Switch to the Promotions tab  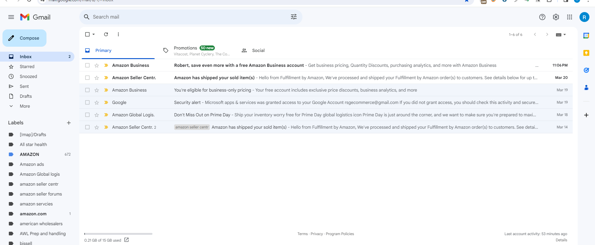pos(196,50)
